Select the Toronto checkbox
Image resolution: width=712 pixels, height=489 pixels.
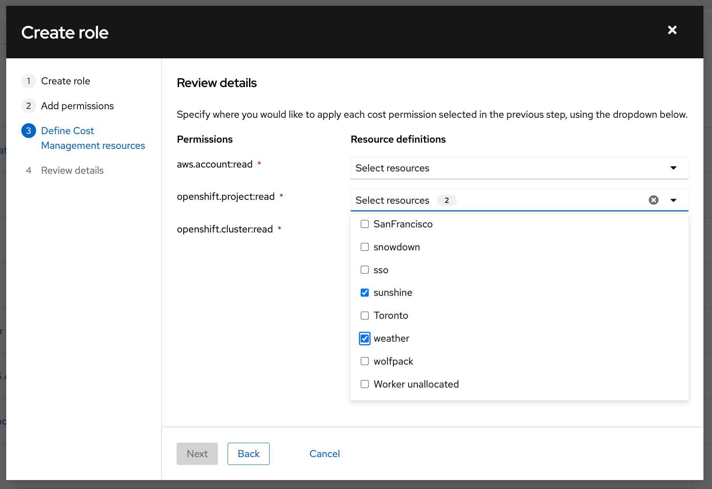point(365,315)
